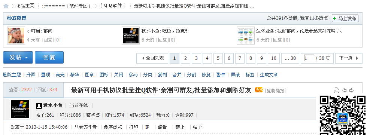
Task: Click 升降 moderation option
Action: tap(31, 75)
